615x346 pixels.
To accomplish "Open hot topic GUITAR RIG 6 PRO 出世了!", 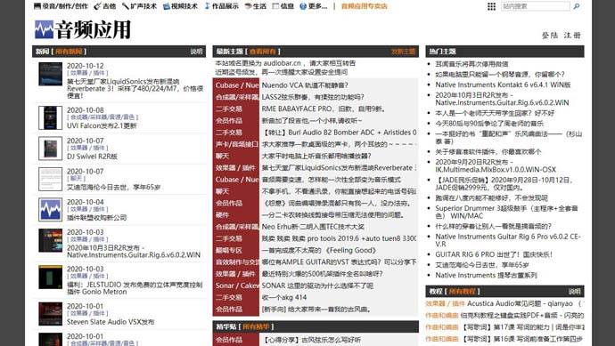I will pyautogui.click(x=494, y=254).
